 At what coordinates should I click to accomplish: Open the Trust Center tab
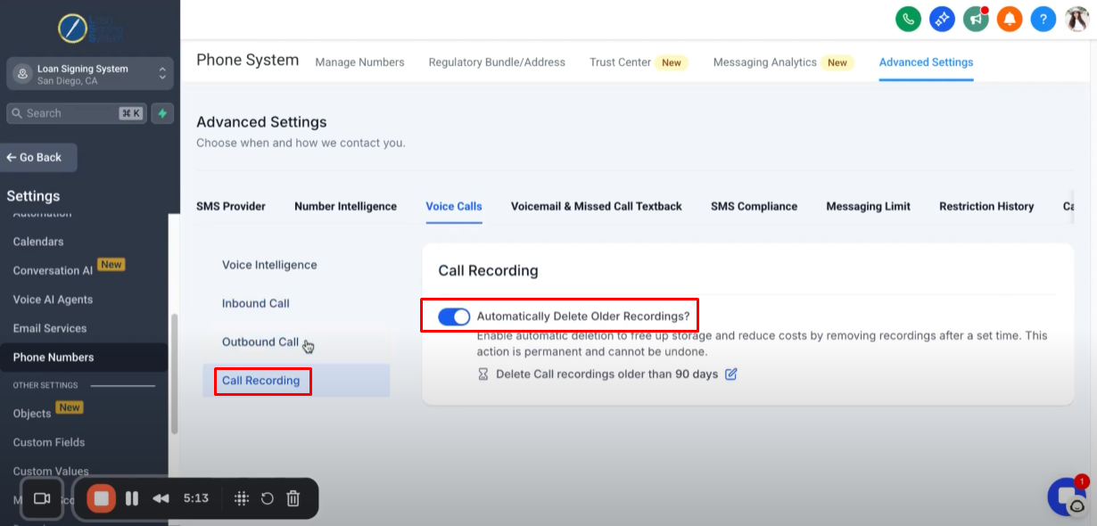[637, 62]
